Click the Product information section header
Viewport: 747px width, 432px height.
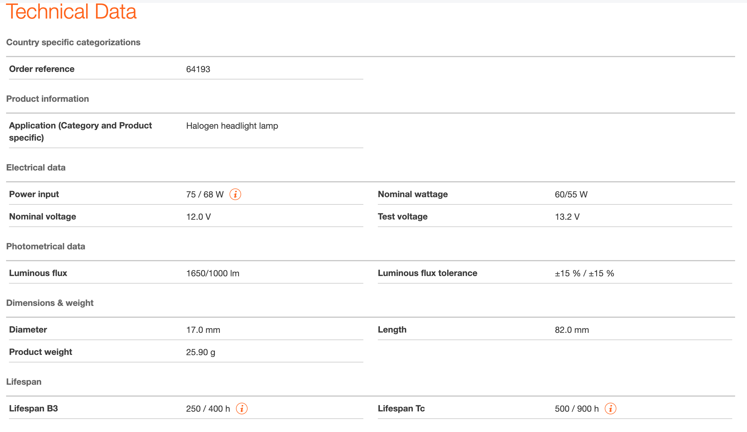[x=48, y=99]
